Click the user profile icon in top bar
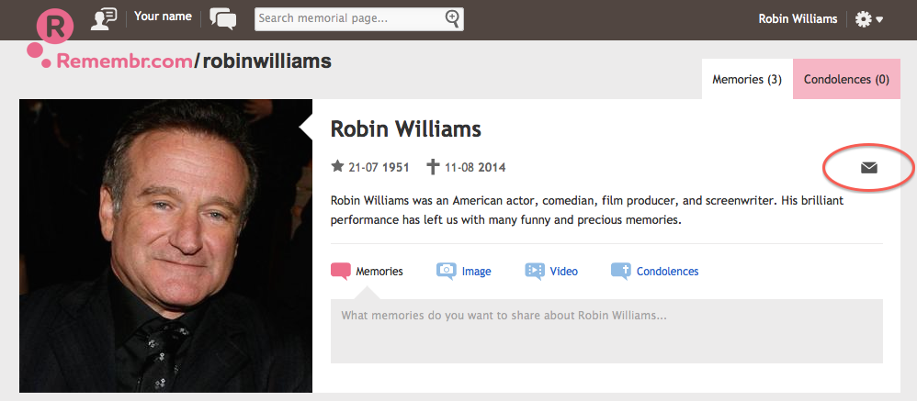The height and width of the screenshot is (401, 917). [104, 18]
